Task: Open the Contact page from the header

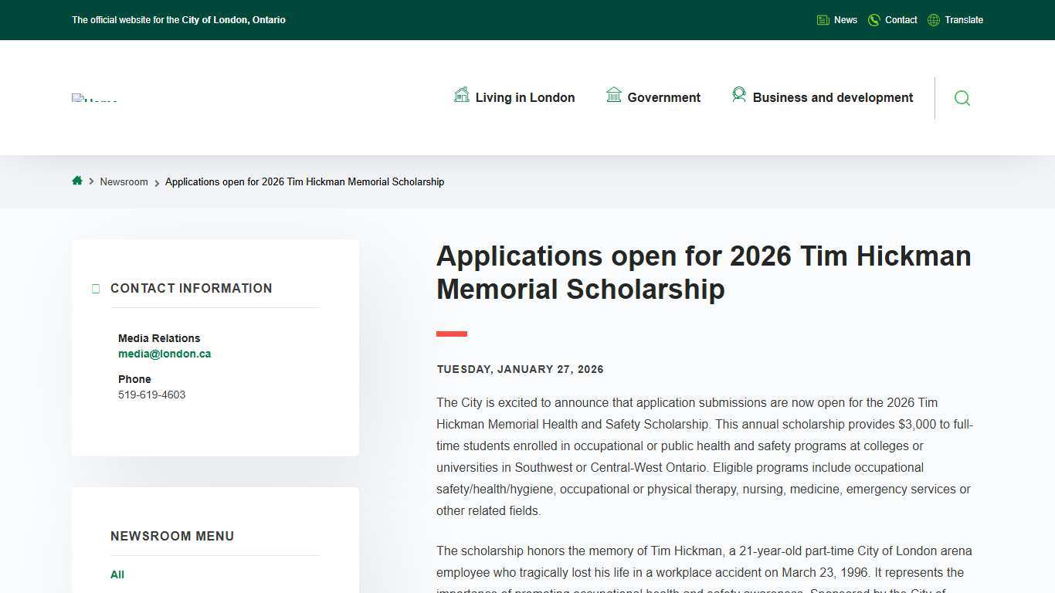Action: pos(901,19)
